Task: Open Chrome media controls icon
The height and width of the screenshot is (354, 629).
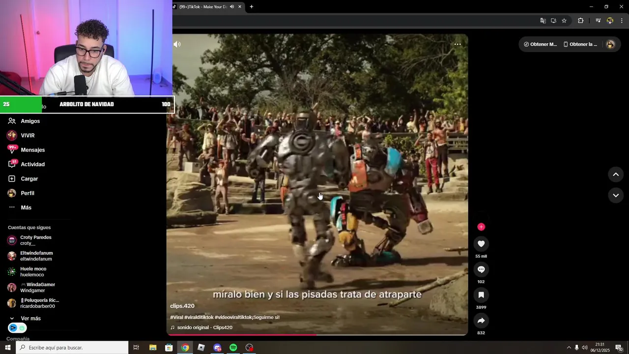Action: point(598,21)
